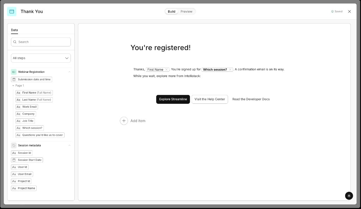Image resolution: width=361 pixels, height=209 pixels.
Task: Open the asterisk assistant button
Action: coord(349,196)
